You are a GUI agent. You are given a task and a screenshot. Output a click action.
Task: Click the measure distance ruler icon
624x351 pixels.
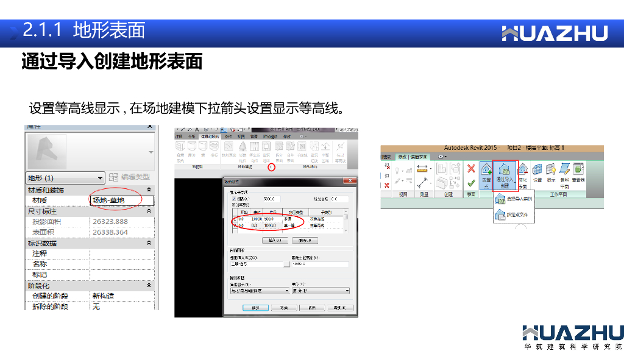coord(422,168)
